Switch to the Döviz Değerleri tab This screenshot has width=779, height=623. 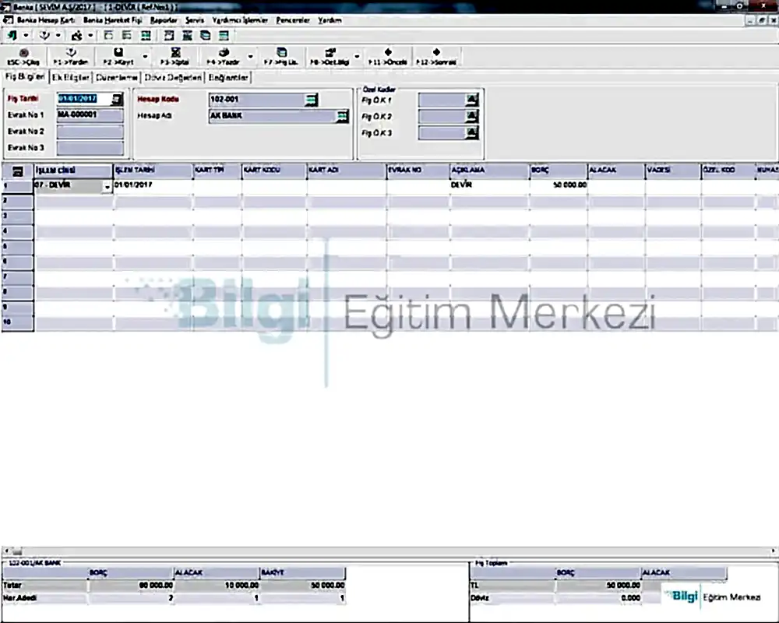(173, 78)
